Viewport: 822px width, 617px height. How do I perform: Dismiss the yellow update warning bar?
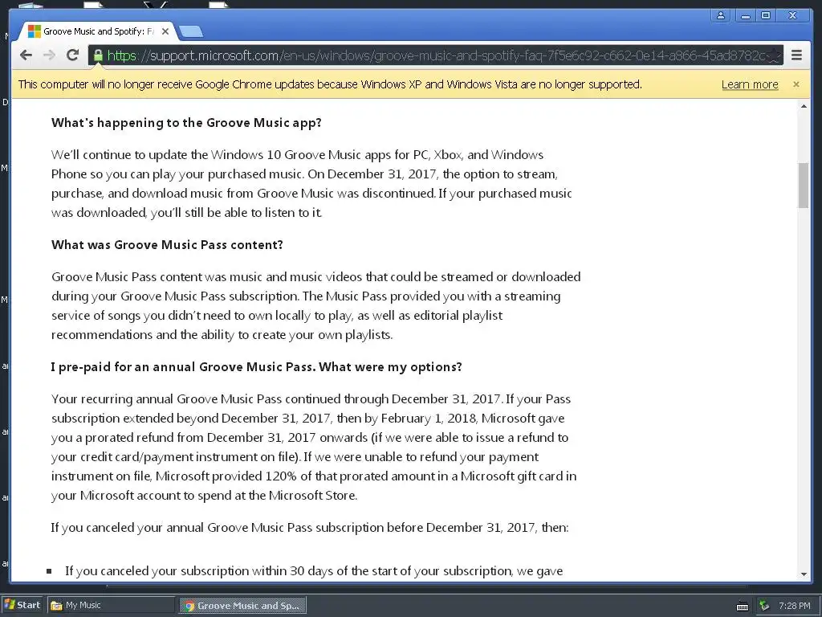[796, 84]
